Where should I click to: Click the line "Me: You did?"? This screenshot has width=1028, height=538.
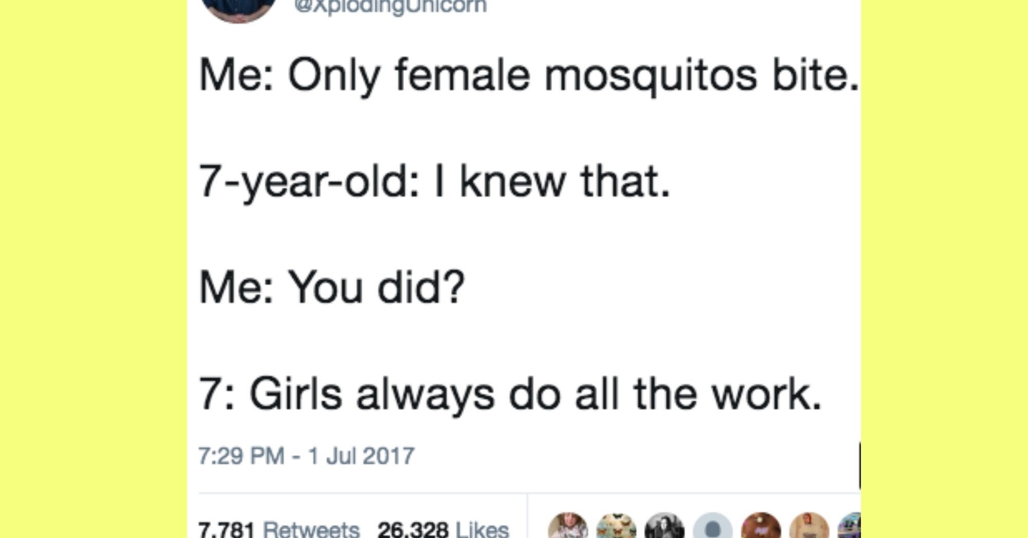point(332,288)
